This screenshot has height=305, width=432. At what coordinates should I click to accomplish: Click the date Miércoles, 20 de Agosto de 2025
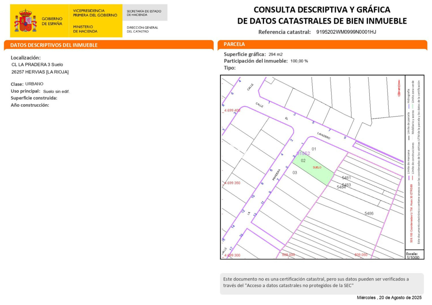389,298
